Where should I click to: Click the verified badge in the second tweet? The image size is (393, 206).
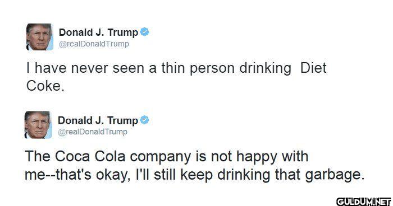click(x=144, y=120)
